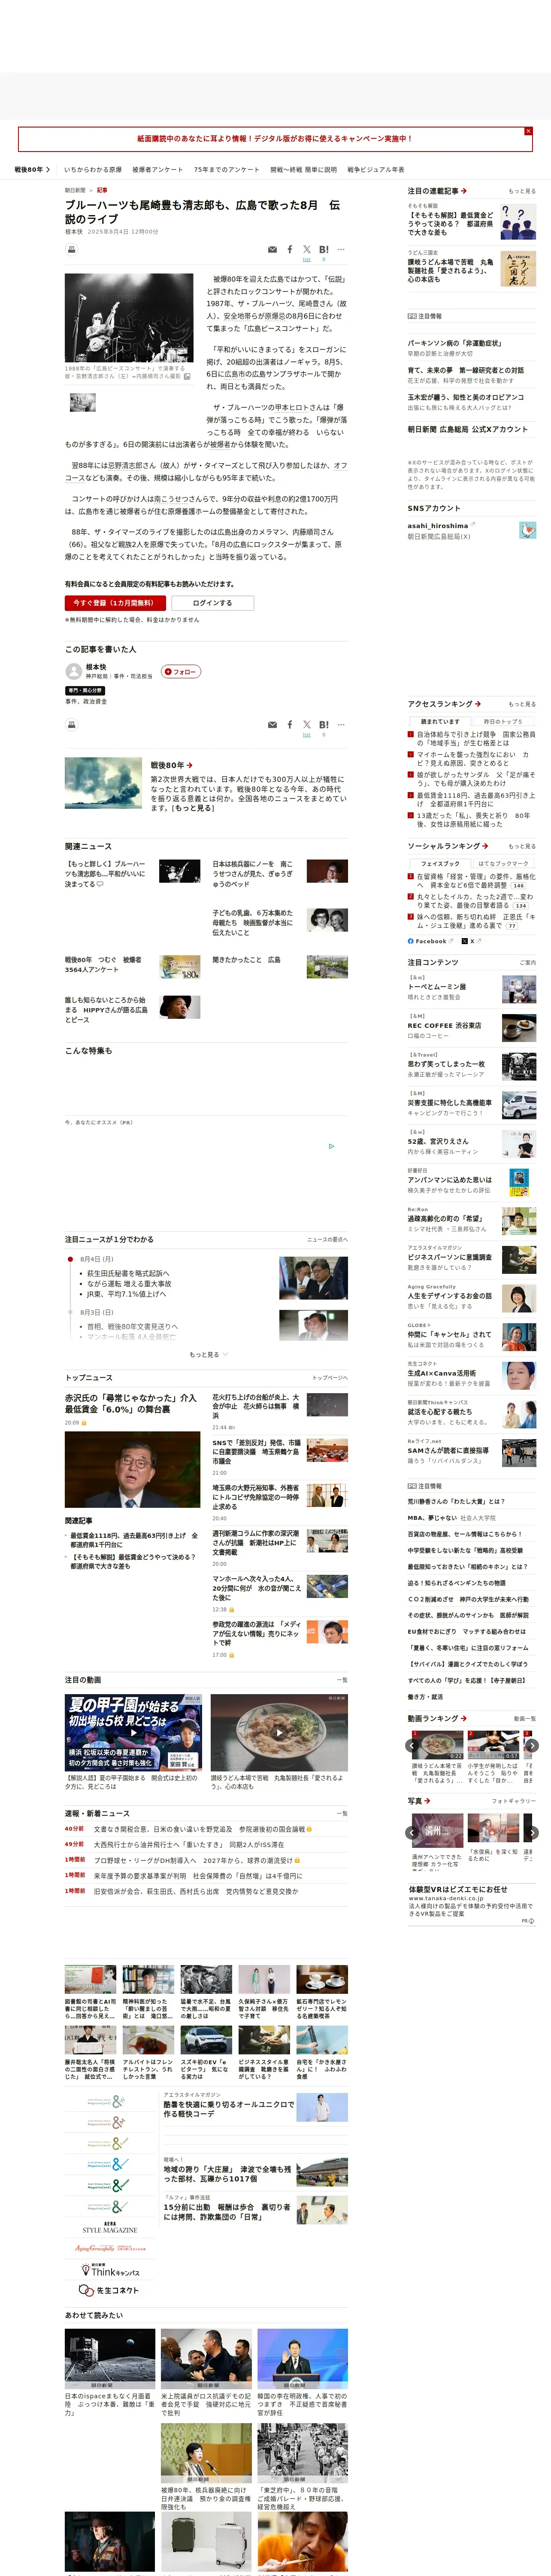Click Facebook share icon below the article

pos(290,725)
